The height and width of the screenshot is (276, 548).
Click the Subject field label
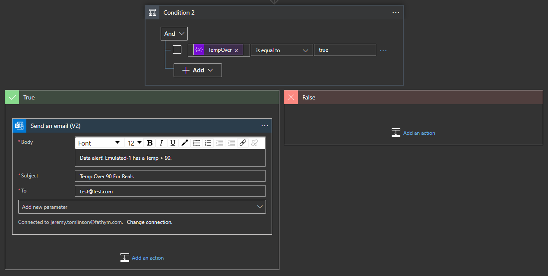point(29,176)
